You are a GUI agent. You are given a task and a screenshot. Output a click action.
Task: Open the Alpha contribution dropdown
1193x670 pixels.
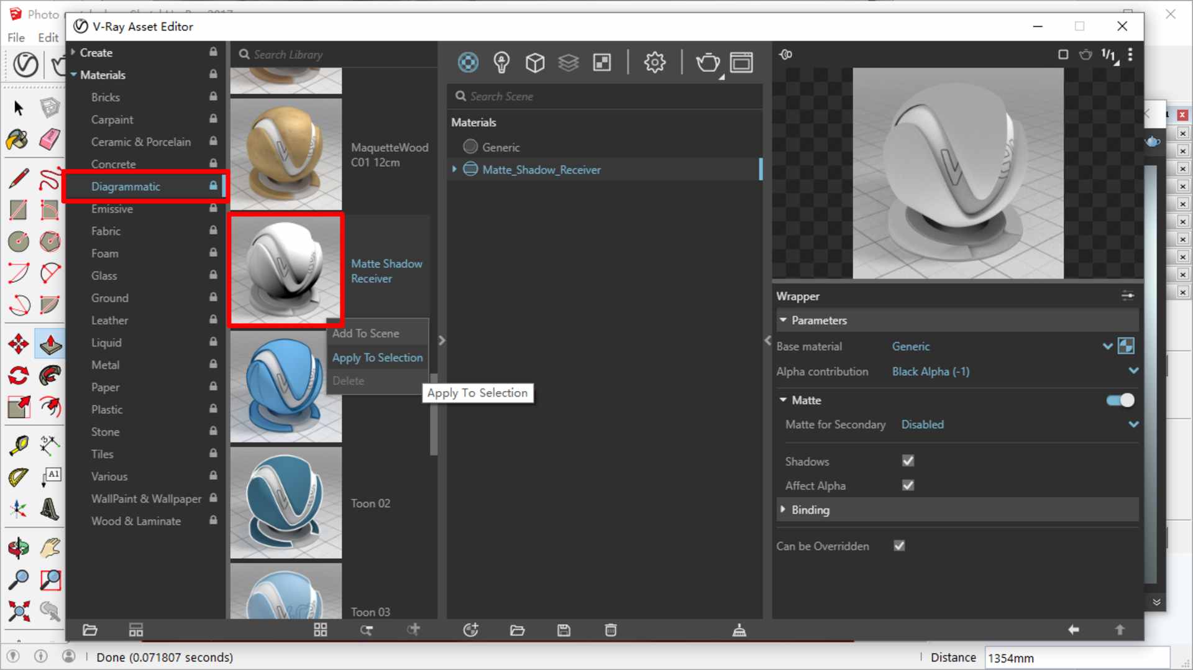1134,371
